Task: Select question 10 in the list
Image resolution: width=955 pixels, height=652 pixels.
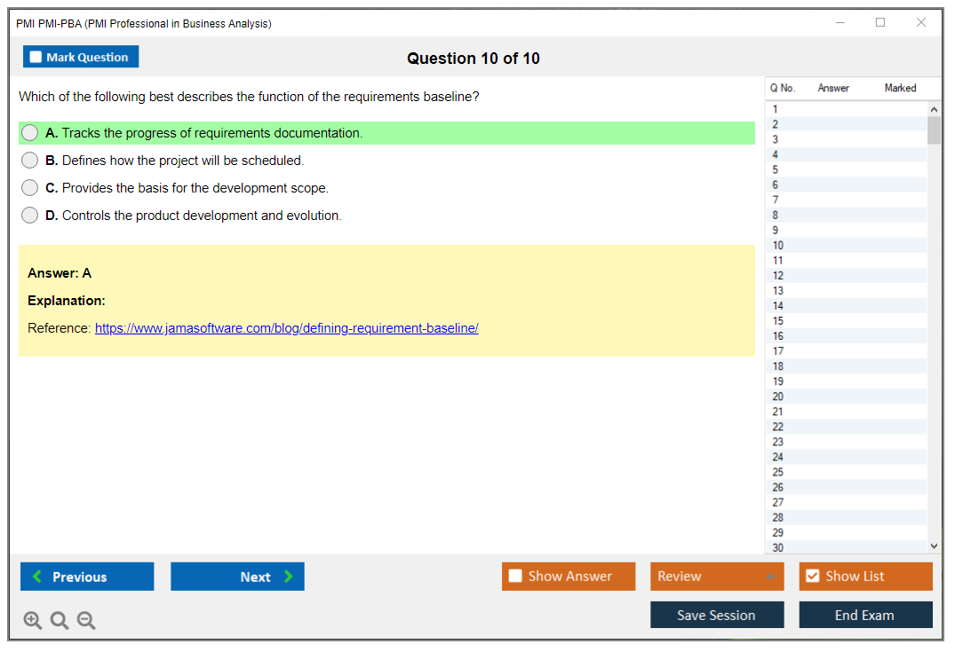Action: (x=778, y=245)
